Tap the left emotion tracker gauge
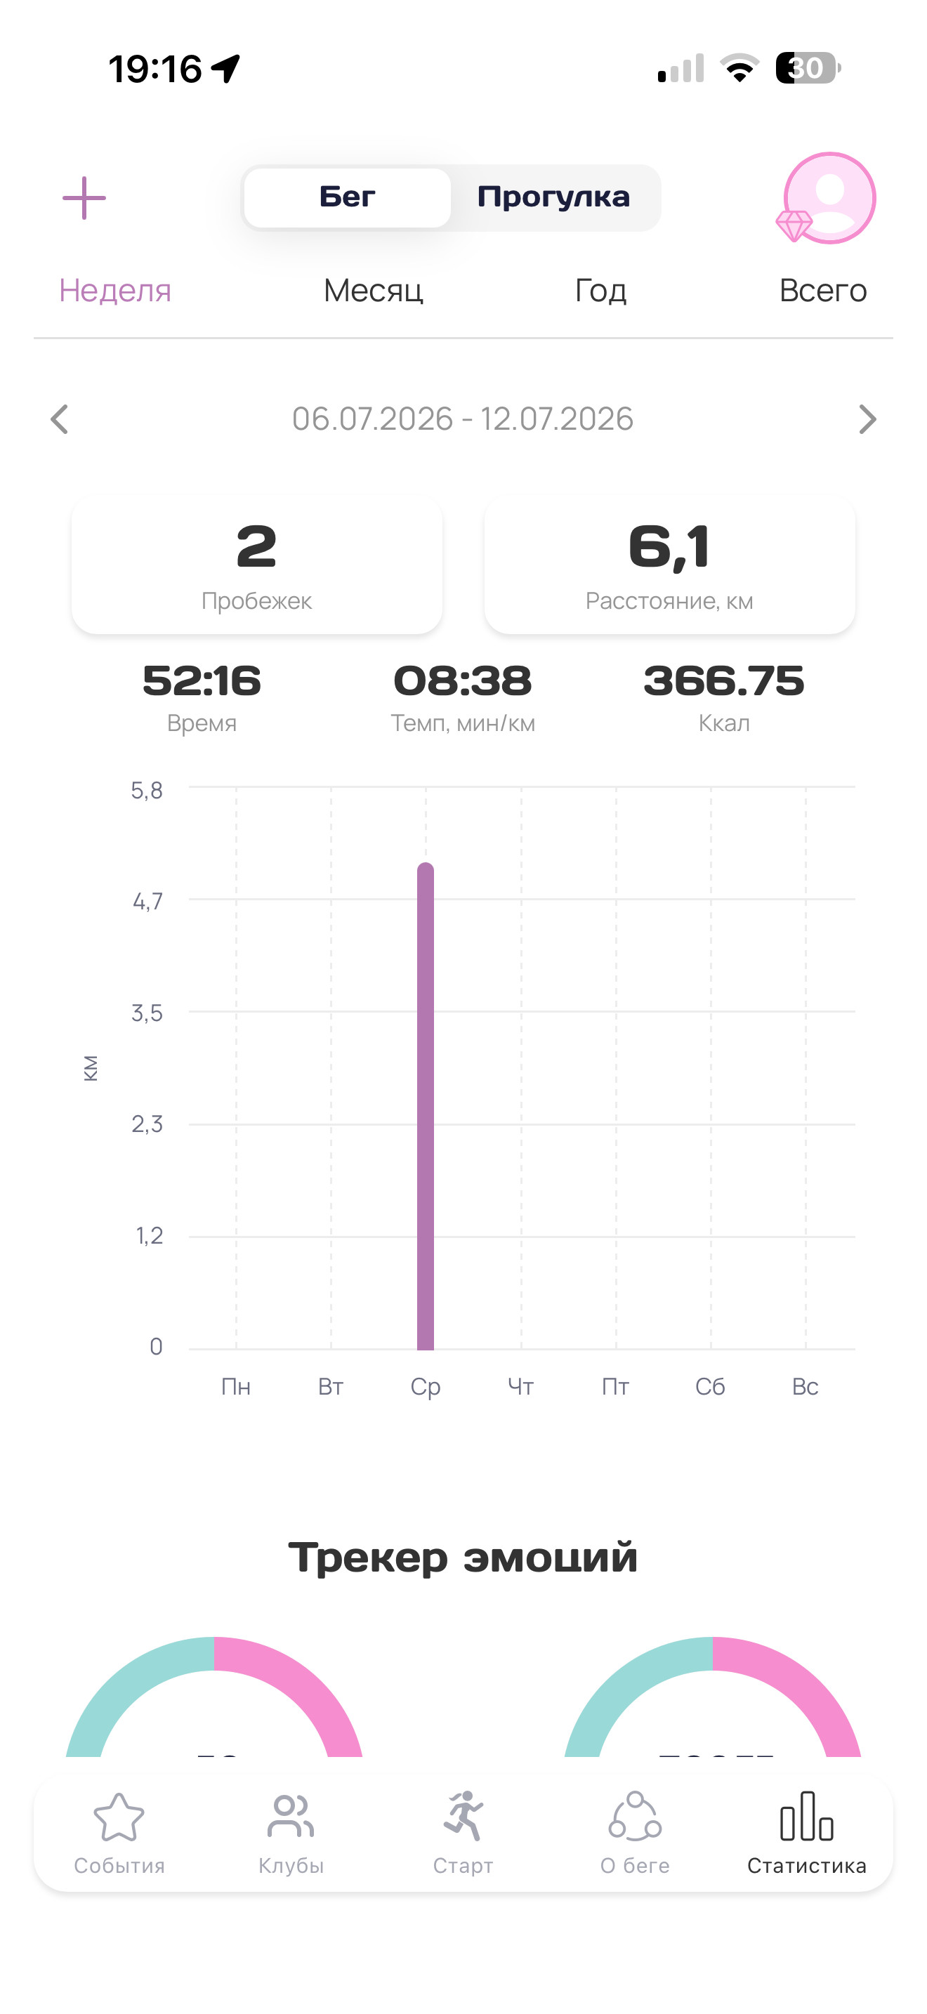This screenshot has height=2014, width=927. (214, 1697)
